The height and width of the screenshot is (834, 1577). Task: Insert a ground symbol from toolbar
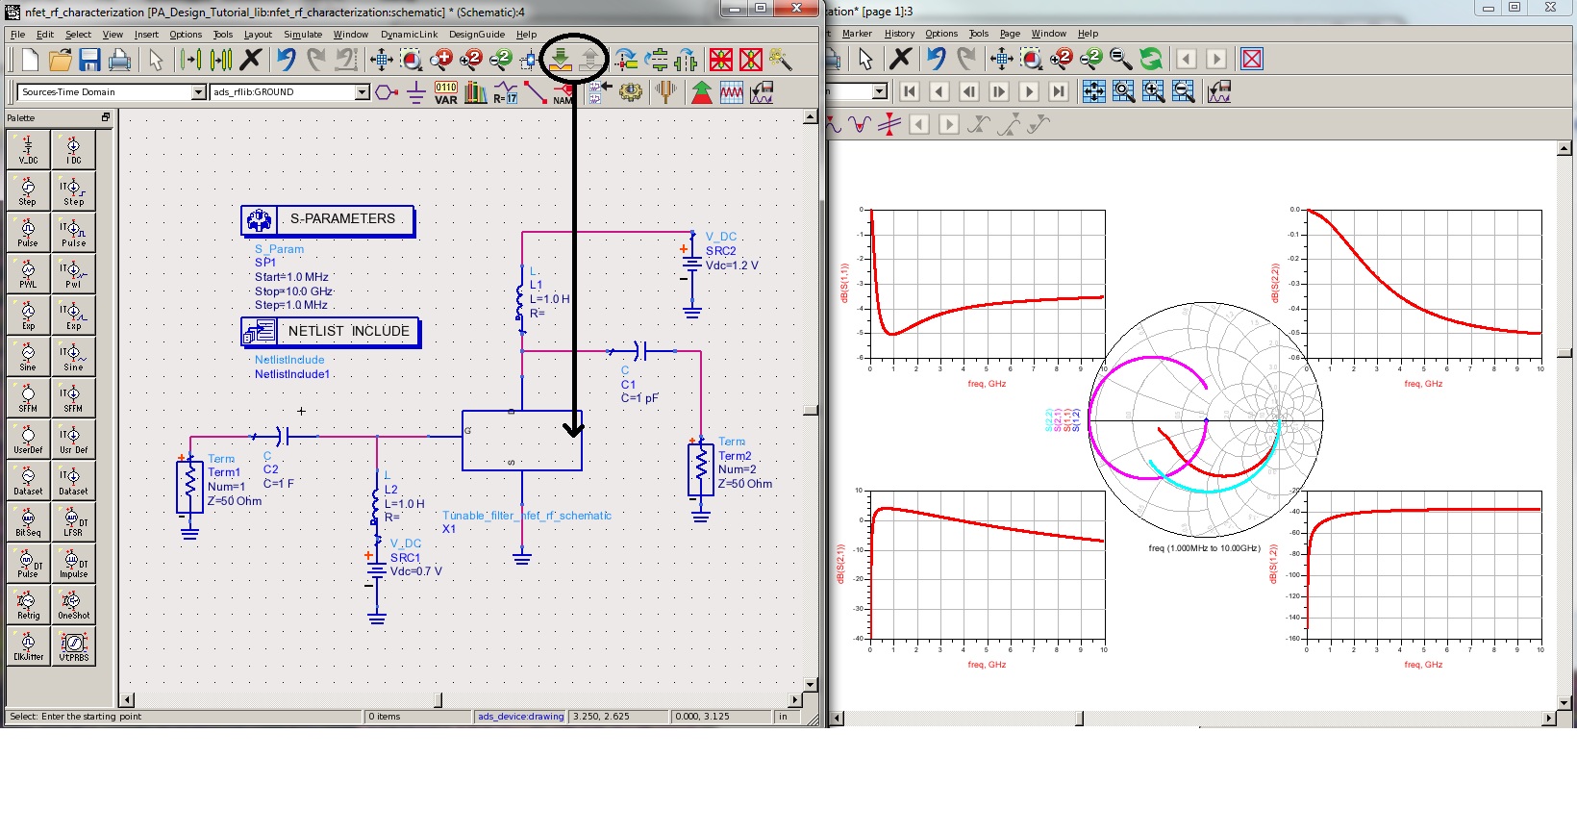pyautogui.click(x=416, y=92)
